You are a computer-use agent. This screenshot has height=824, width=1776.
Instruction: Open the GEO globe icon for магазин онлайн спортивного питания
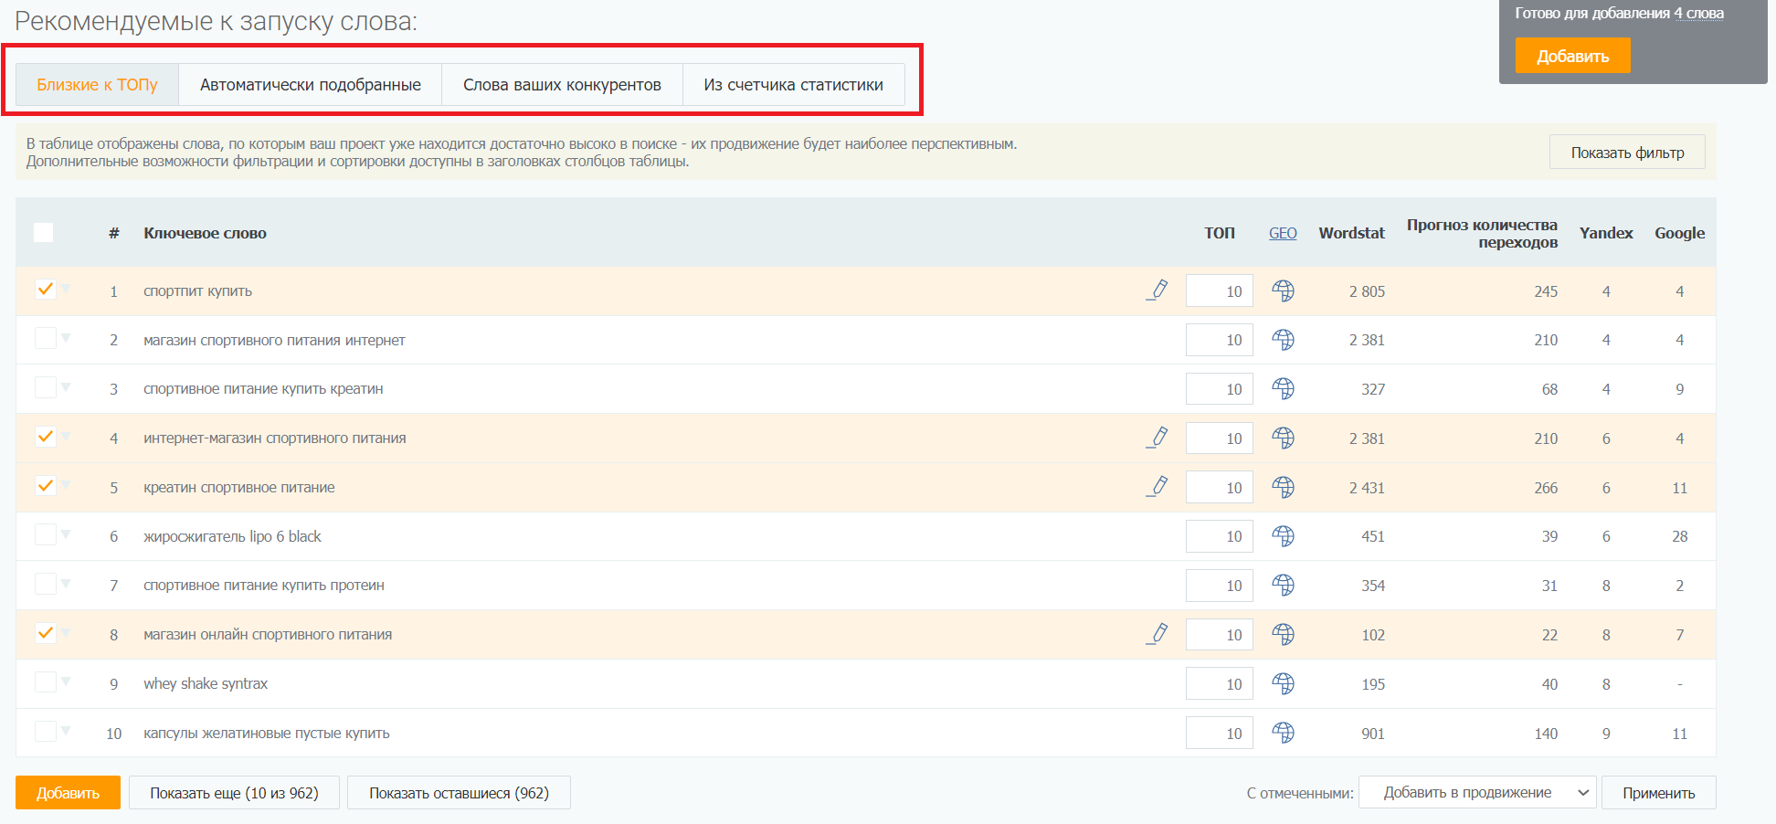coord(1283,634)
